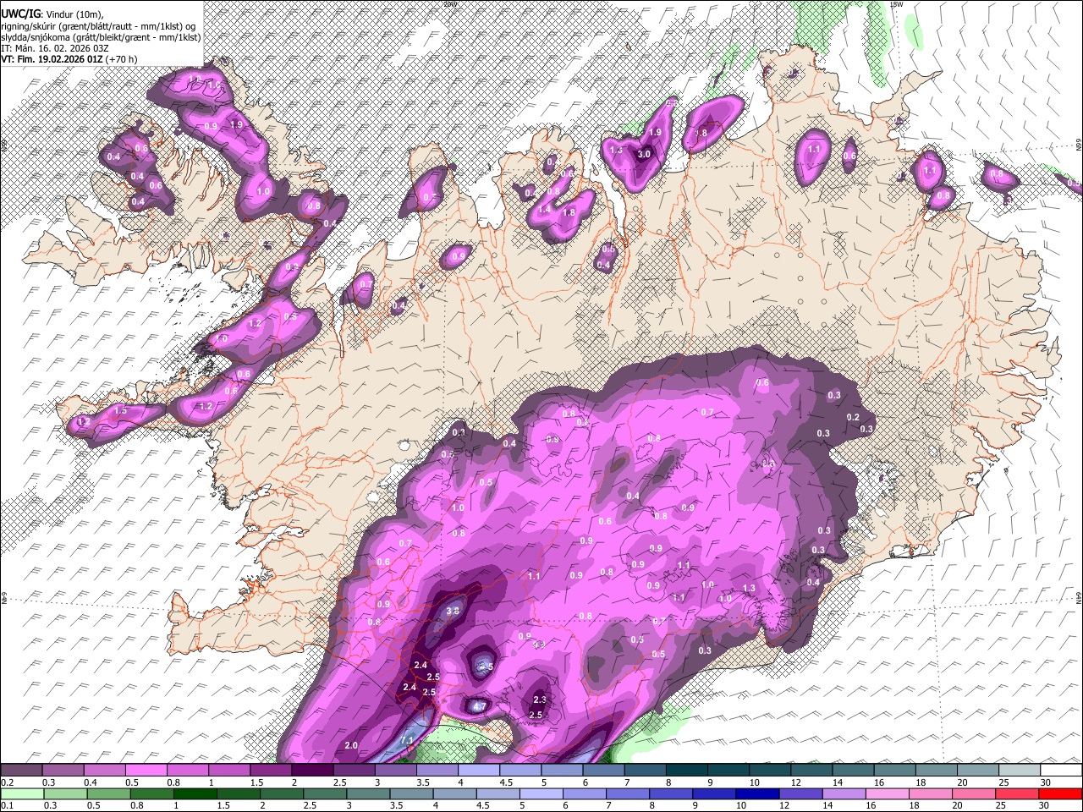Select the '25' label in the bottom legend row
Image resolution: width=1083 pixels, height=812 pixels.
(1003, 805)
